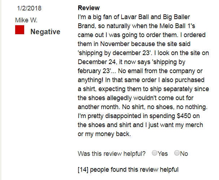This screenshot has width=219, height=180.
Task: Click 'Melo Ball 1's' in the review text
Action: 177,26
